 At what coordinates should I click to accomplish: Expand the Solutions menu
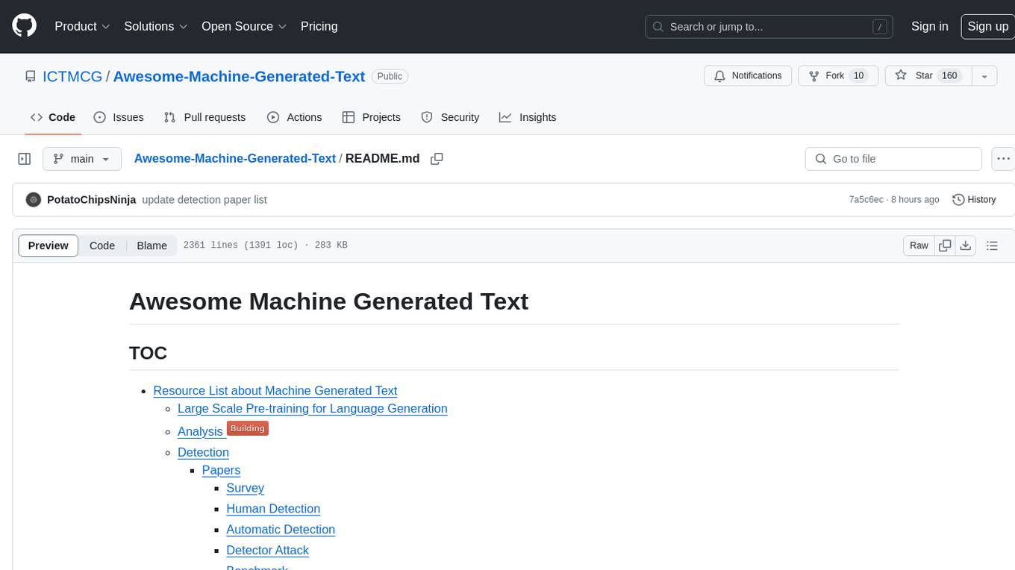click(x=156, y=26)
